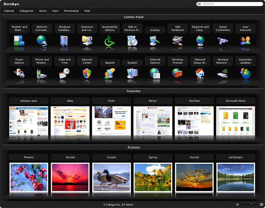Select the Flowers picture thumbnail
Viewport: 265px width, 208px height.
tap(29, 177)
